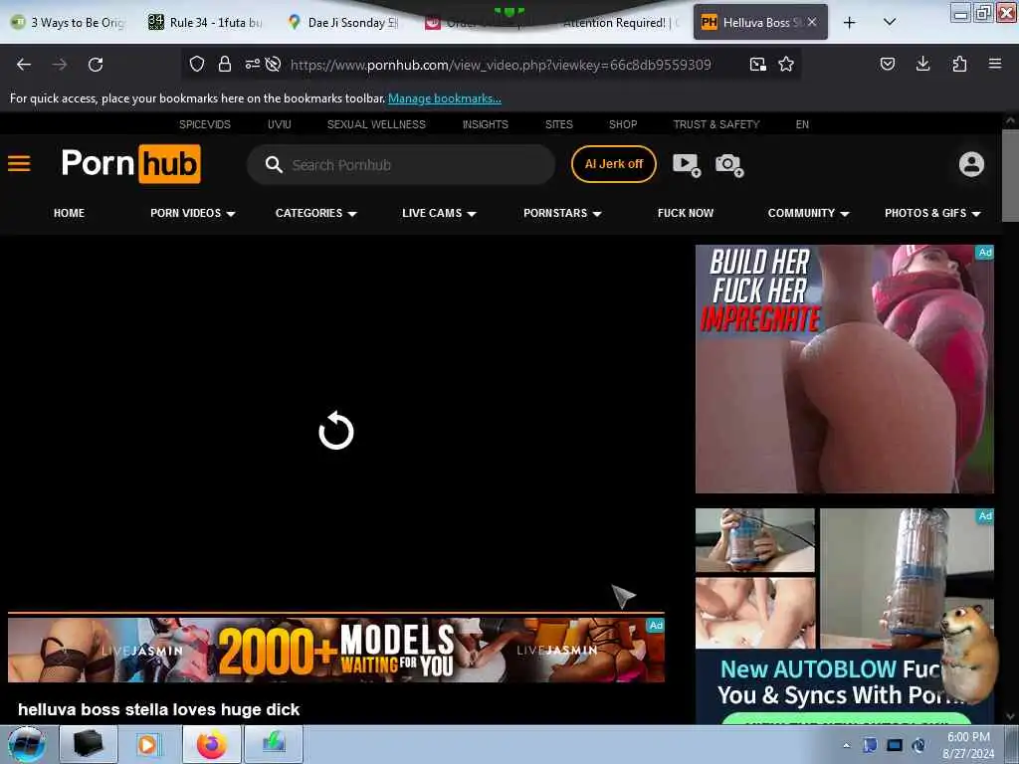Go to the HOME nav item
This screenshot has height=764, width=1019.
coord(69,213)
